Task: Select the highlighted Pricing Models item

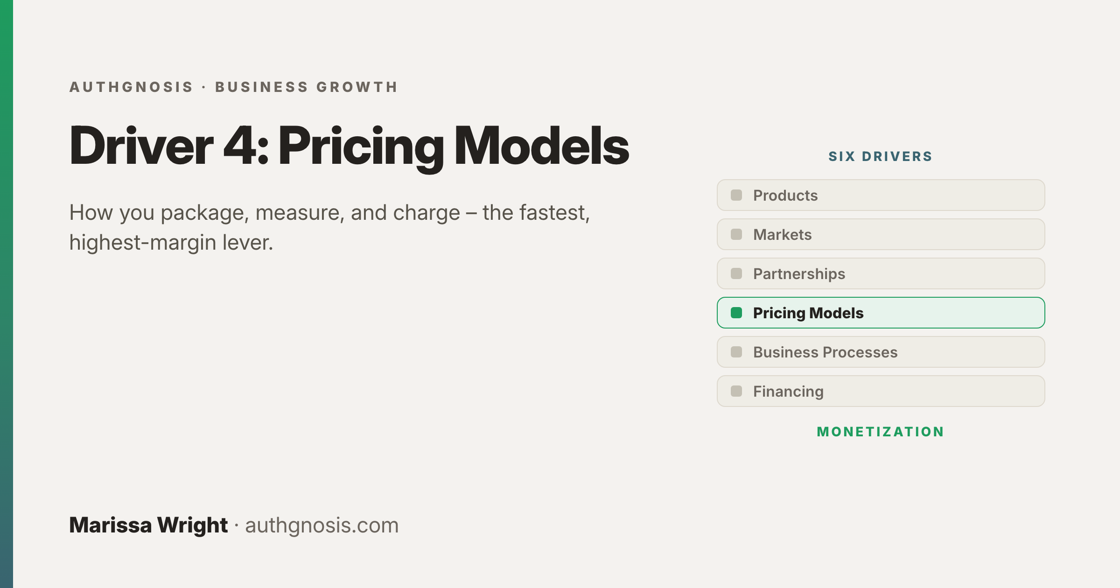Action: pyautogui.click(x=881, y=313)
